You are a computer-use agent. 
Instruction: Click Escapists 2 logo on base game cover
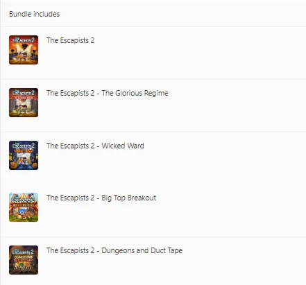24,40
